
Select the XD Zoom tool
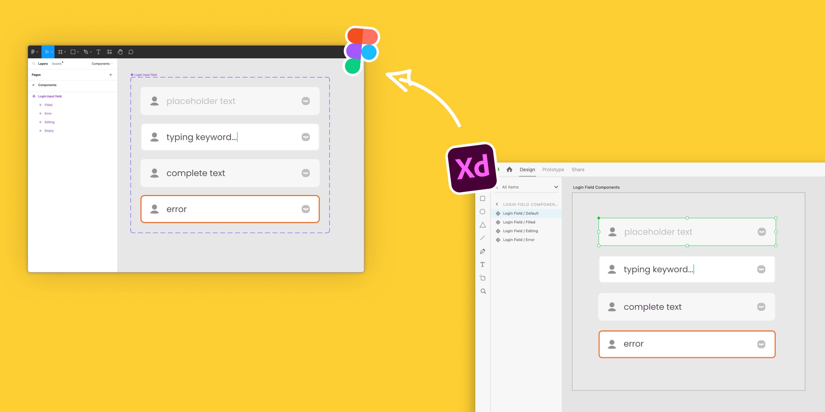click(x=483, y=291)
